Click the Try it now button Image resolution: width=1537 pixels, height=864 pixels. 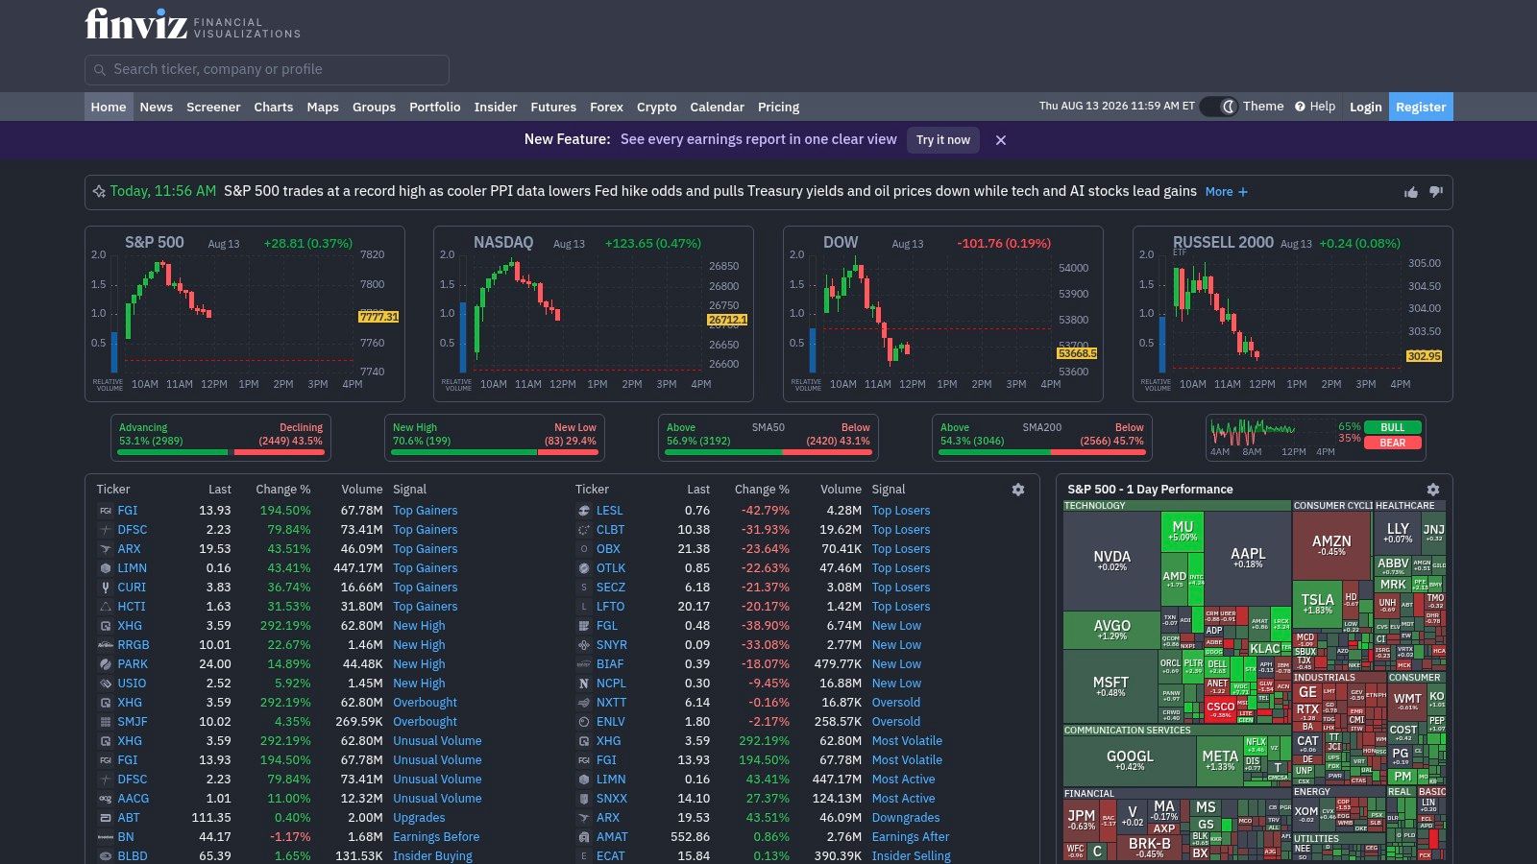943,140
